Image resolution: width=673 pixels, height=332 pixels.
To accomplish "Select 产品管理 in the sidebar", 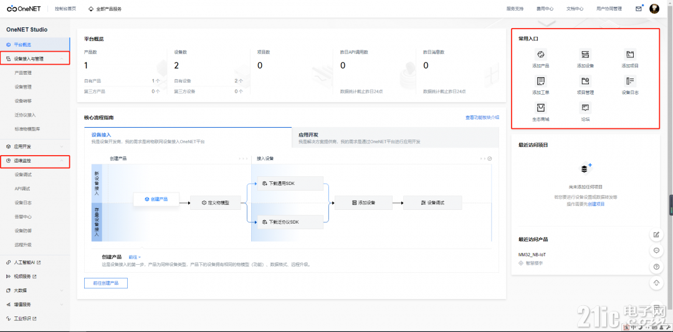I will point(23,73).
